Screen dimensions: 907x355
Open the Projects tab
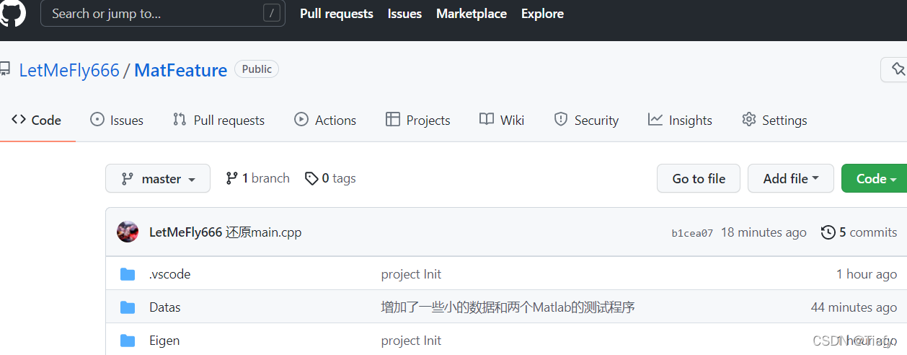click(418, 120)
